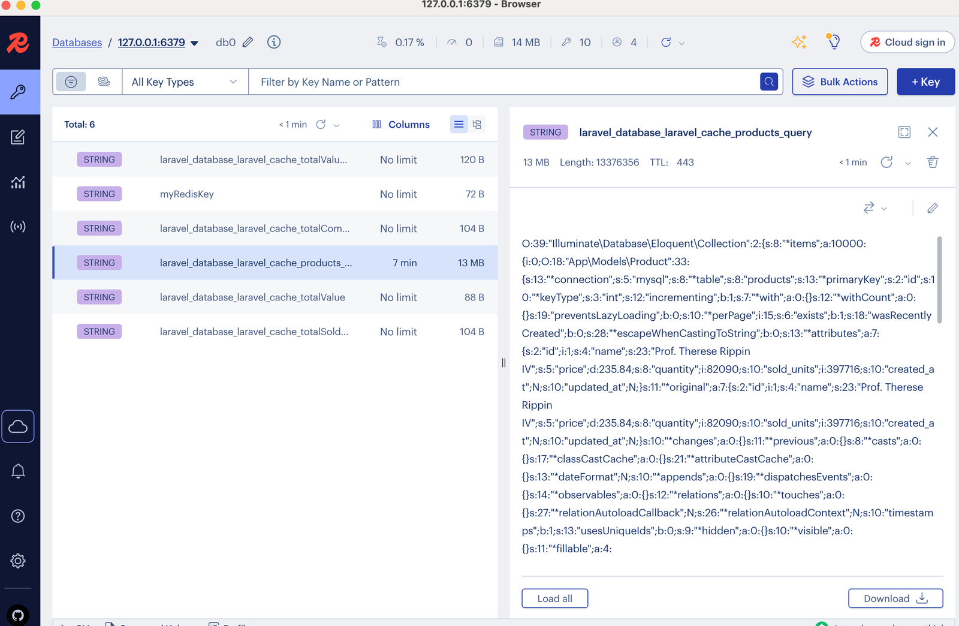Close the key details panel
This screenshot has height=626, width=959.
(933, 132)
